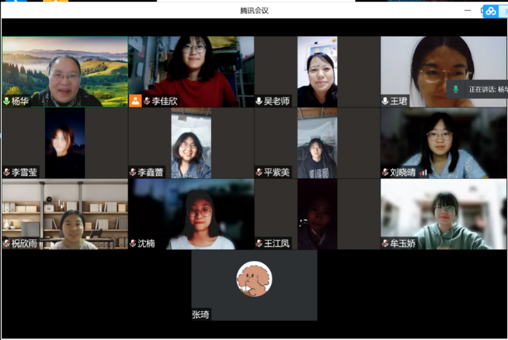
Task: Click 李雪莹's muted microphone icon
Action: click(7, 173)
